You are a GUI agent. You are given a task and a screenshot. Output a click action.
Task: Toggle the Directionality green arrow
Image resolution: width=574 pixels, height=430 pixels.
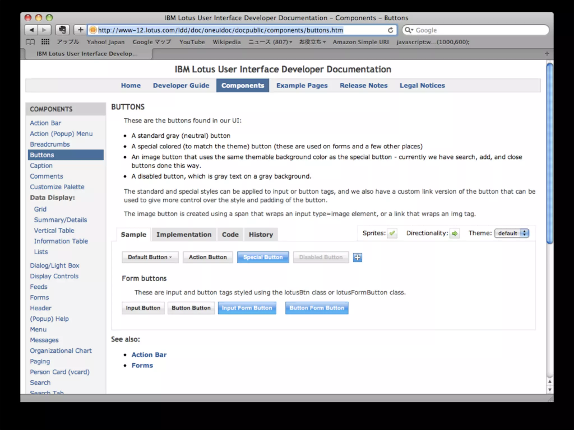(454, 233)
